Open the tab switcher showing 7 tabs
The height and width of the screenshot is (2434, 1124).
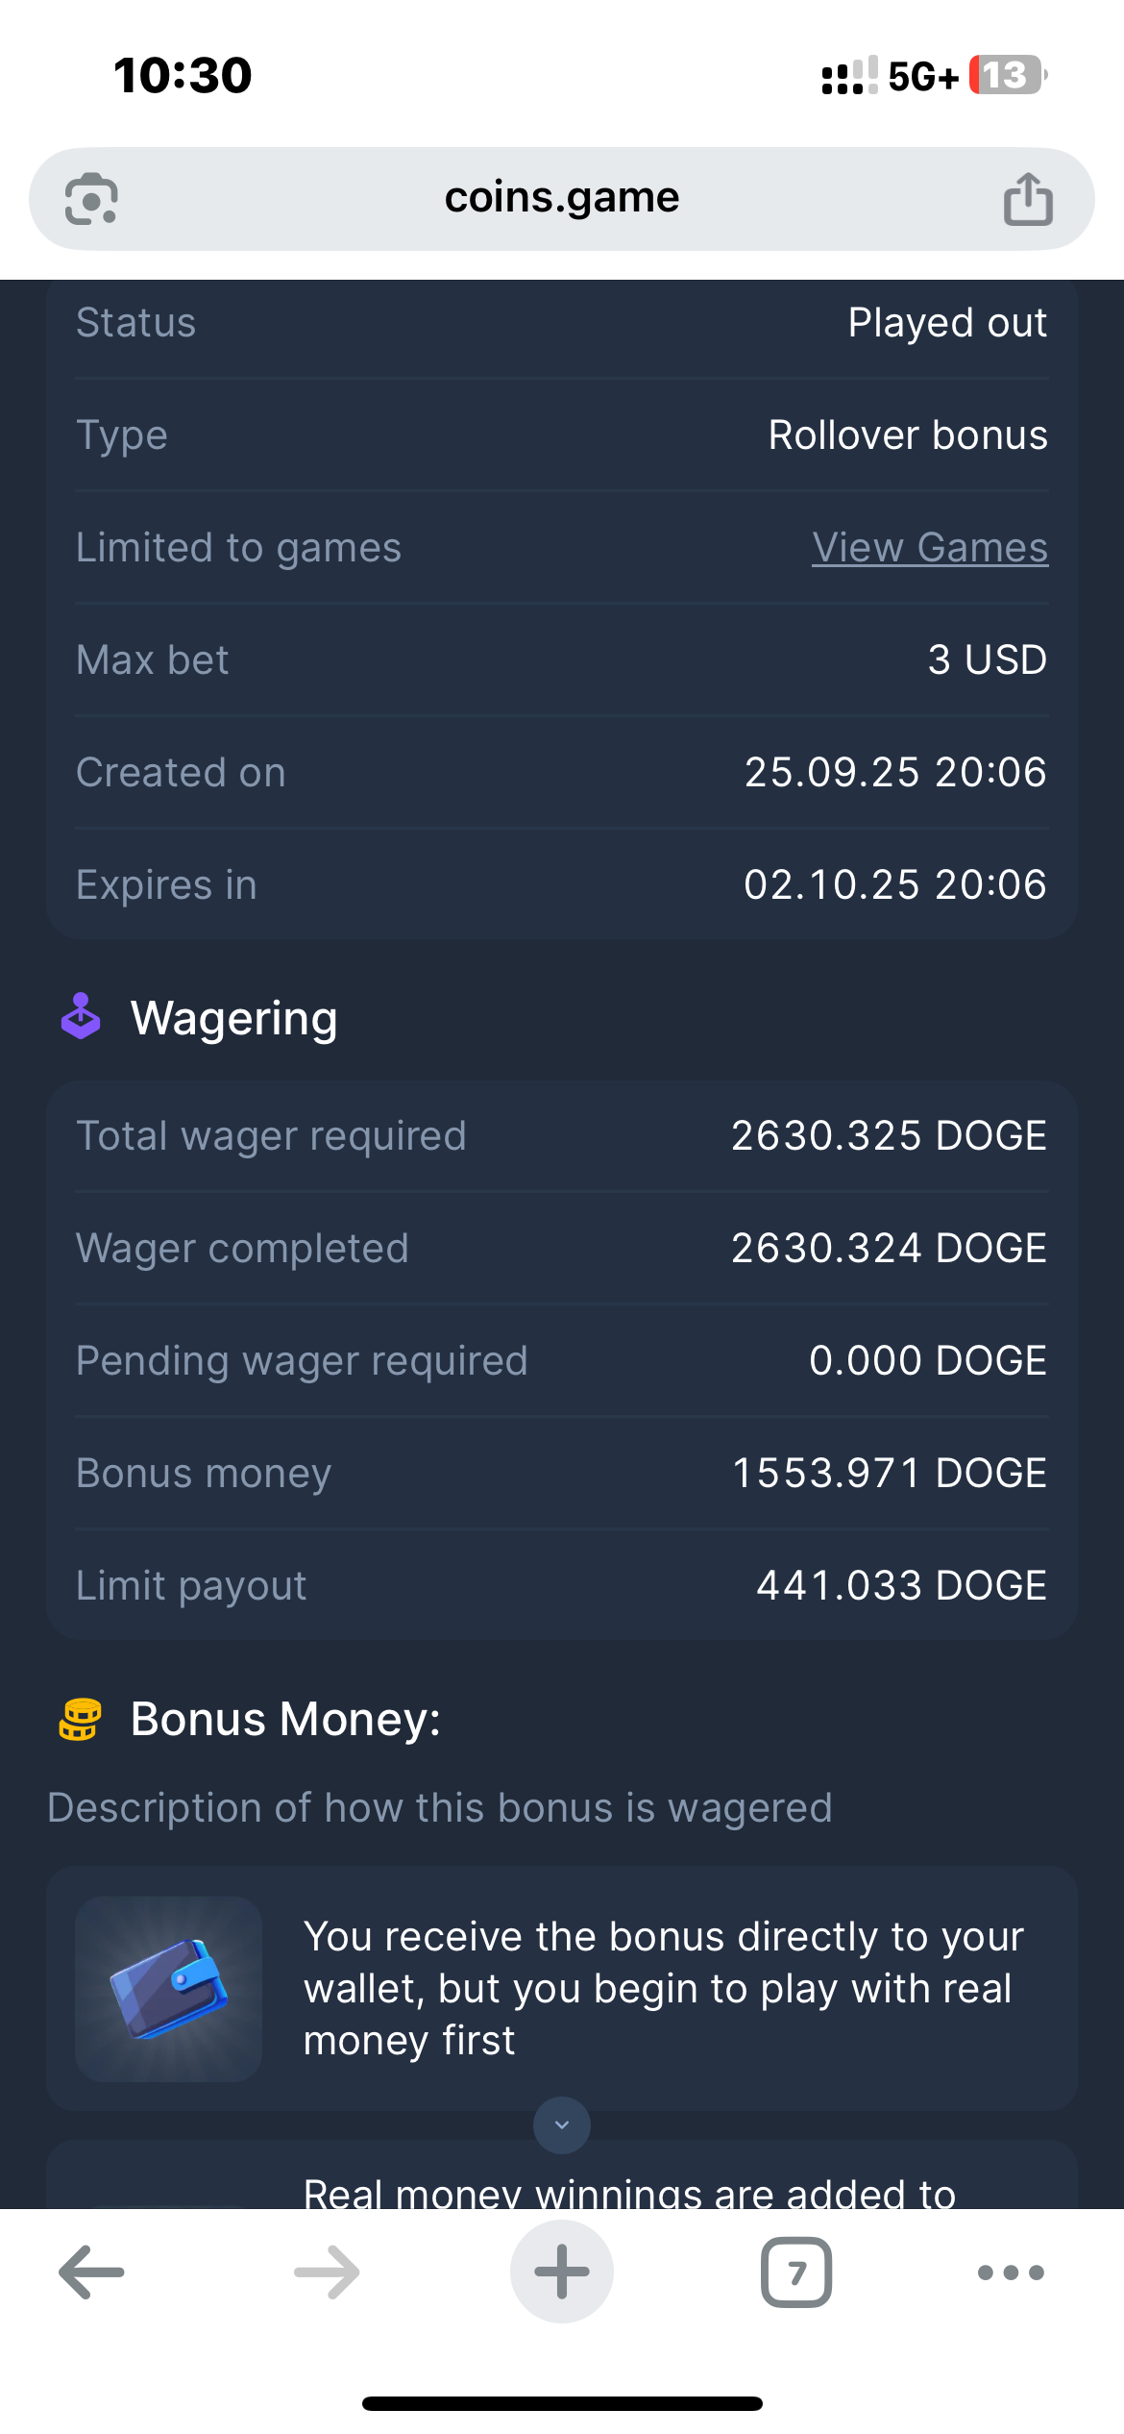click(796, 2273)
